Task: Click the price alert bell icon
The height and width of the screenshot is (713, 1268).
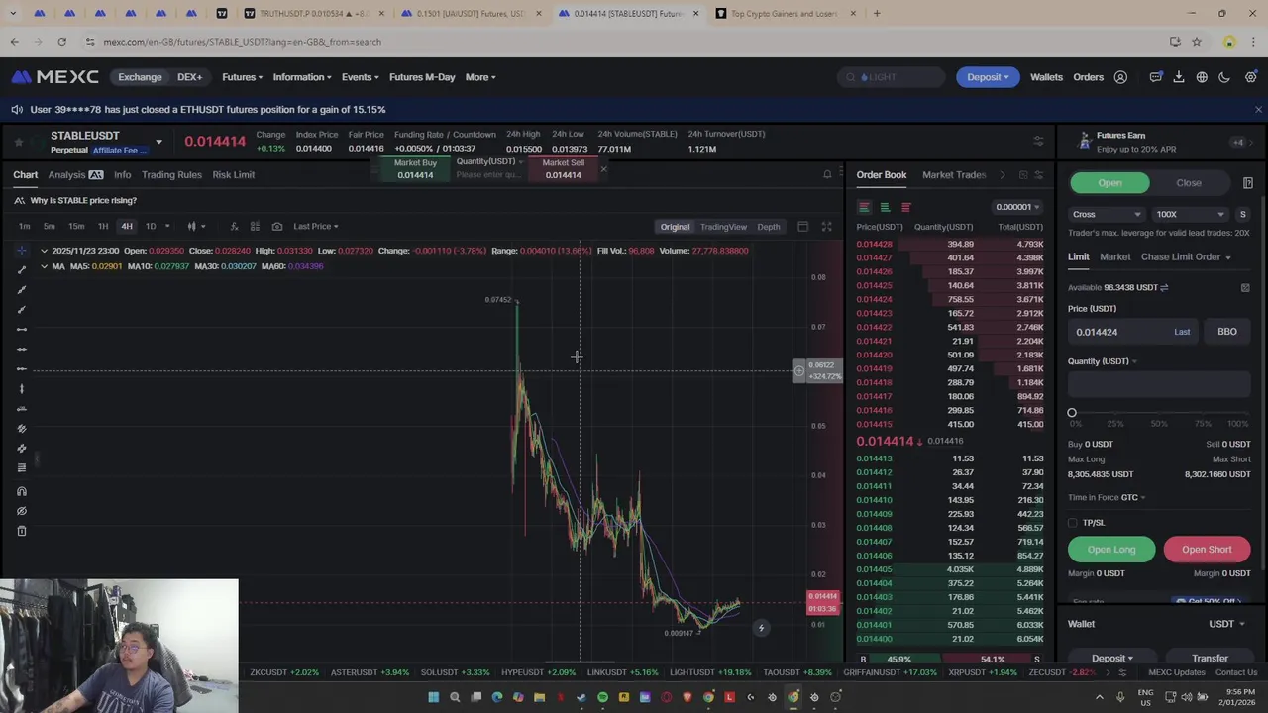Action: pos(827,174)
